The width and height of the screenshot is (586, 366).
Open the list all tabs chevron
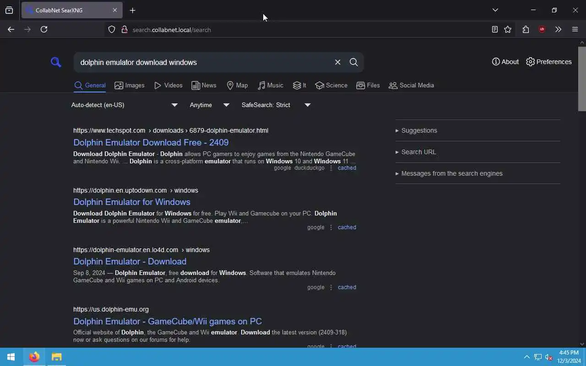click(x=495, y=10)
